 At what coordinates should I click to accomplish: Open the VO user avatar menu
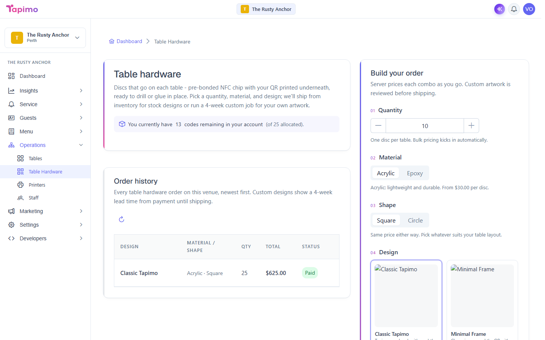(x=529, y=9)
